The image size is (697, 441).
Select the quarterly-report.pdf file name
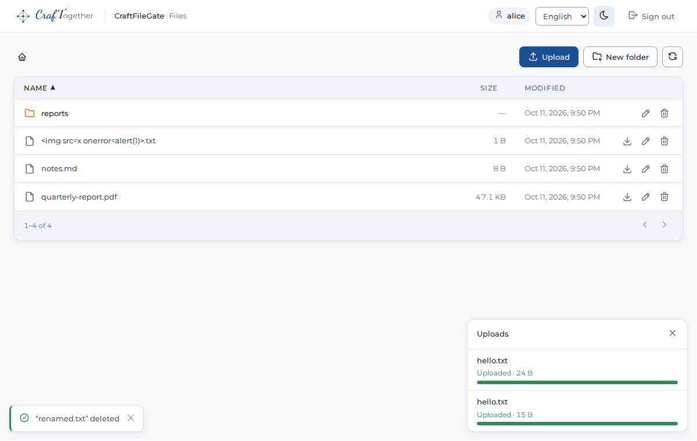click(x=79, y=197)
